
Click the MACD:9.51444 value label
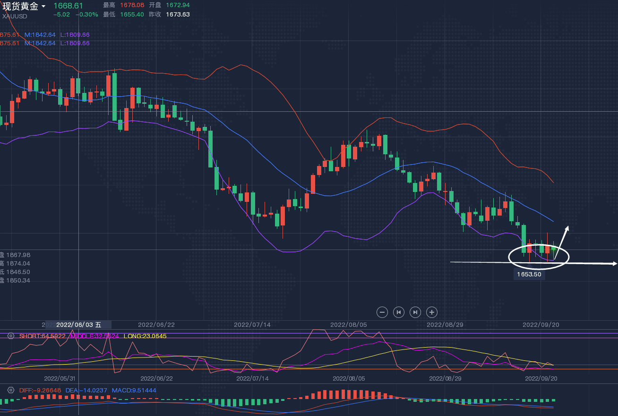(x=134, y=391)
